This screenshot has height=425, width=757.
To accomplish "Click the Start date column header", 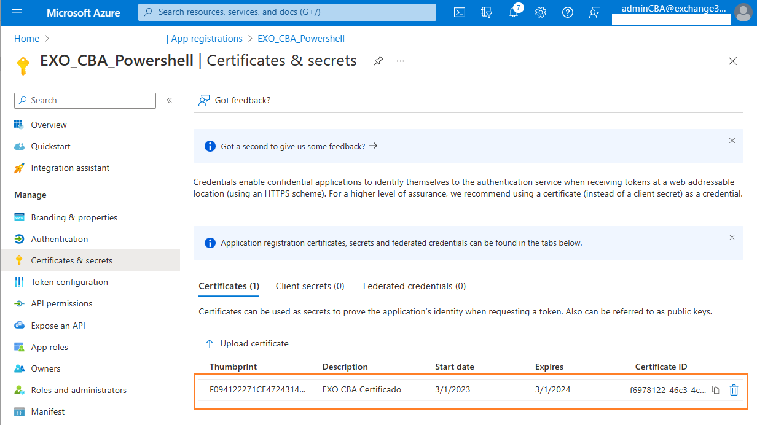I will click(455, 367).
